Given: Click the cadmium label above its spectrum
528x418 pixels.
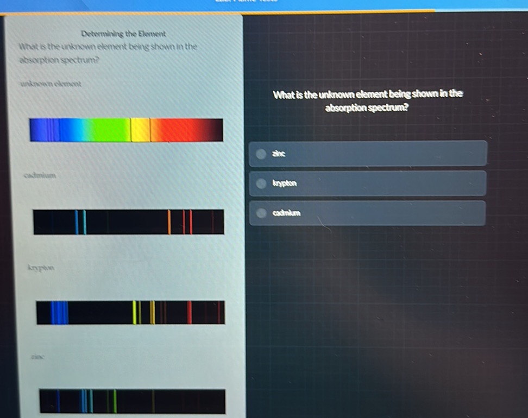Looking at the screenshot, I should coord(40,175).
